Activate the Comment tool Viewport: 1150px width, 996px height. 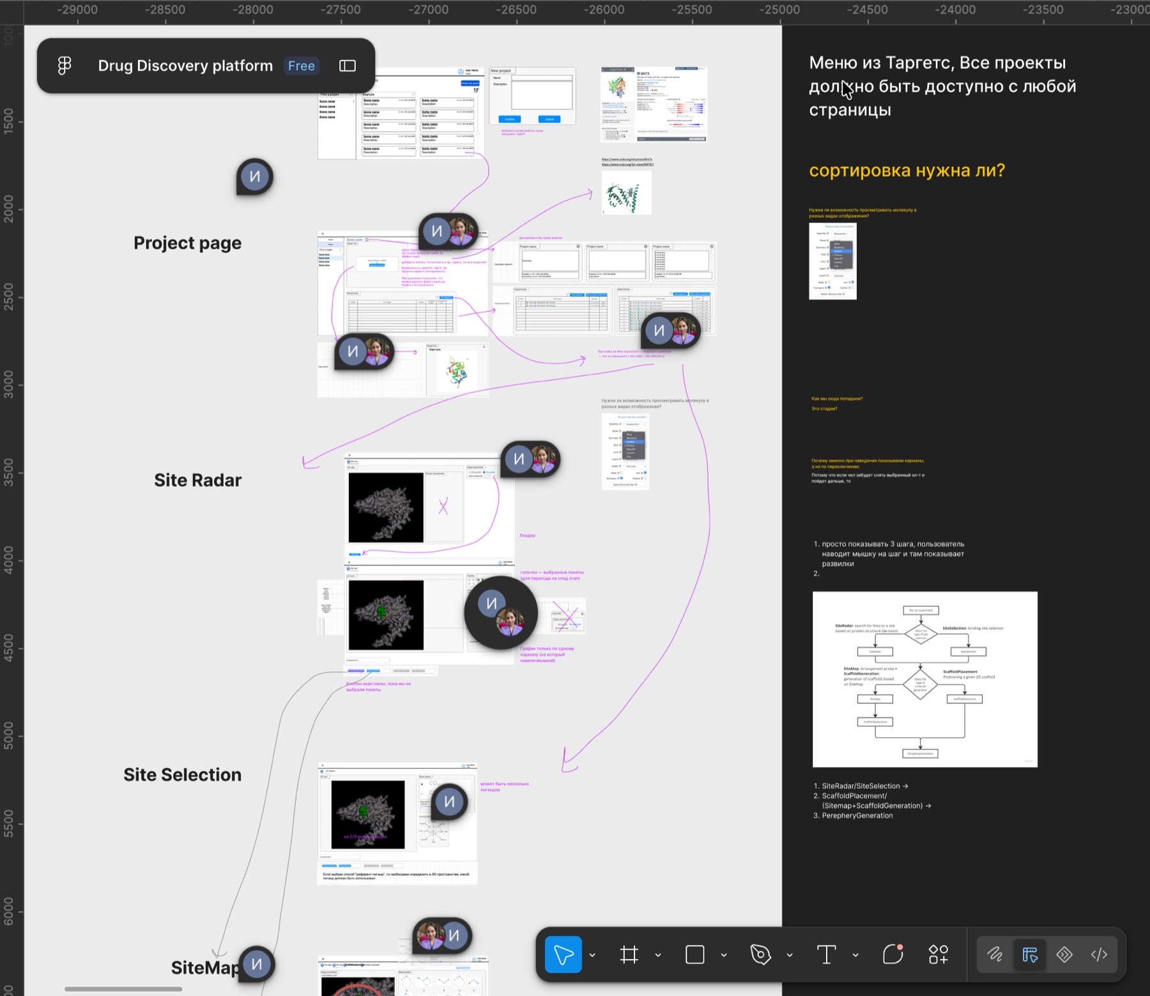pos(893,954)
